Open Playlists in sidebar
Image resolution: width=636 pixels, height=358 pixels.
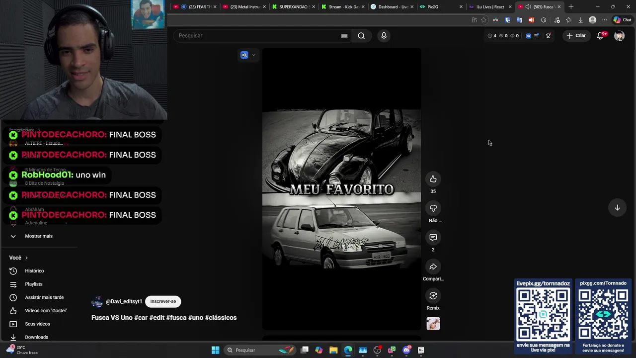[x=34, y=284]
